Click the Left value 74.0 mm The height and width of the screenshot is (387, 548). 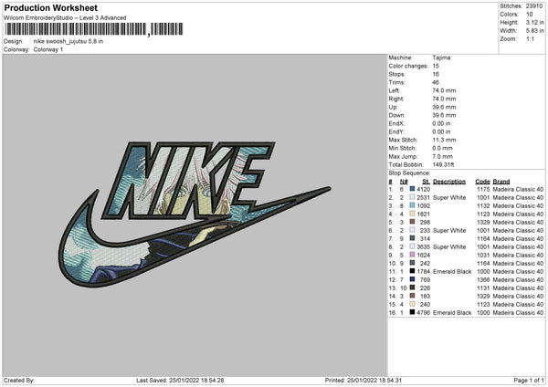pos(444,90)
